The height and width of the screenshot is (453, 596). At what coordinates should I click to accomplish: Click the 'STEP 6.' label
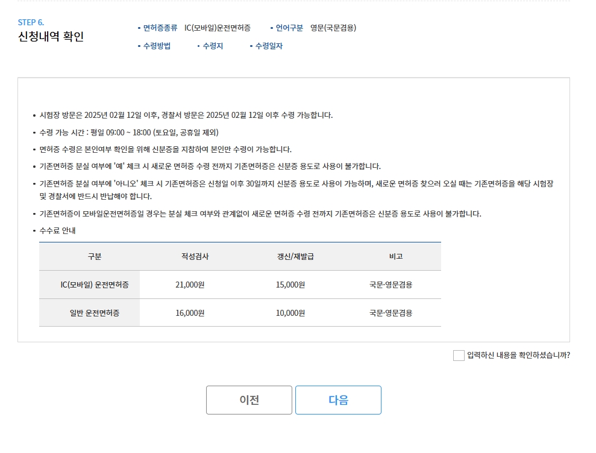(31, 22)
